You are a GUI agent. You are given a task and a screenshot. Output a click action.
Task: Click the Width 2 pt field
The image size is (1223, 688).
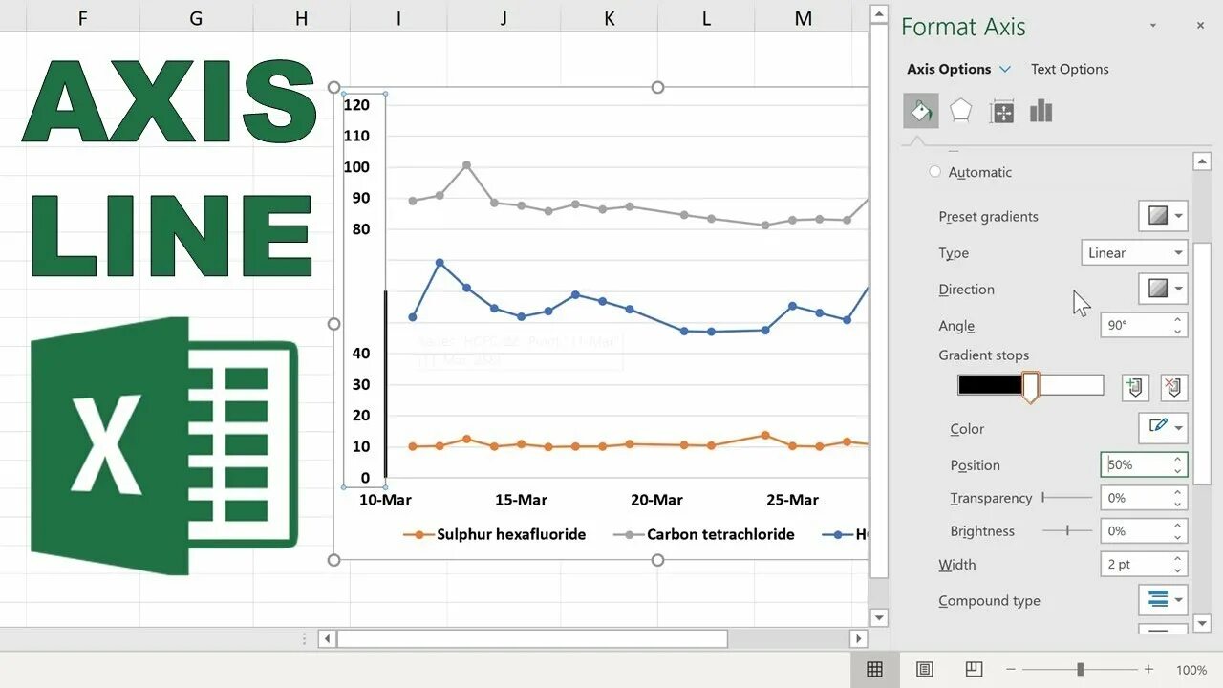click(1135, 564)
